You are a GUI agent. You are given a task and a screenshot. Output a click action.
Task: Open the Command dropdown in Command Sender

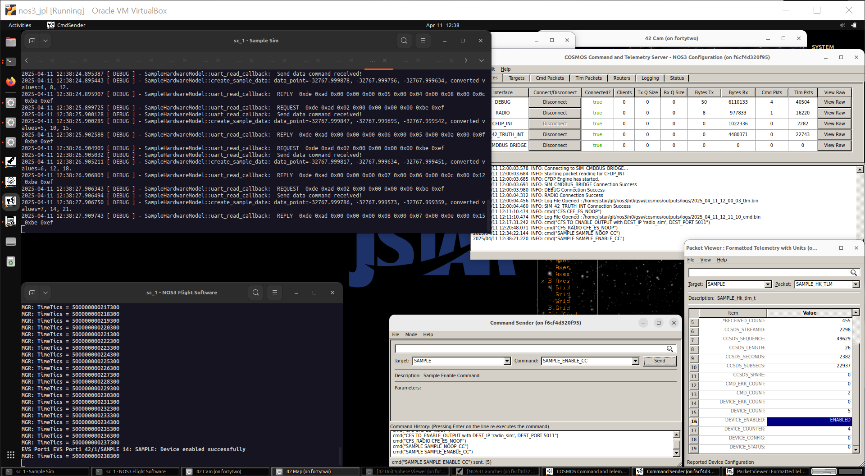635,361
